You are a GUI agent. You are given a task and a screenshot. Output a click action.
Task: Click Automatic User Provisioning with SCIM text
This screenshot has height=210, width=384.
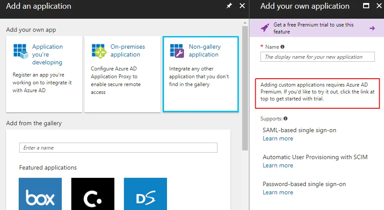(315, 157)
